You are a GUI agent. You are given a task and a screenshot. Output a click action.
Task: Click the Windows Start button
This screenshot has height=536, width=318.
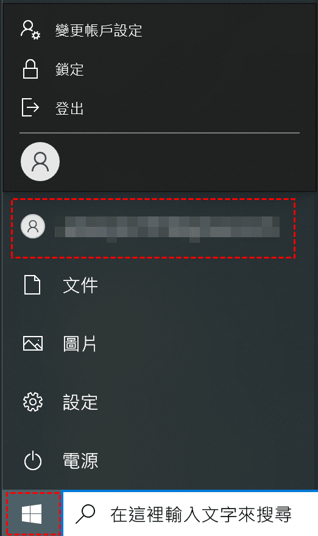click(32, 514)
